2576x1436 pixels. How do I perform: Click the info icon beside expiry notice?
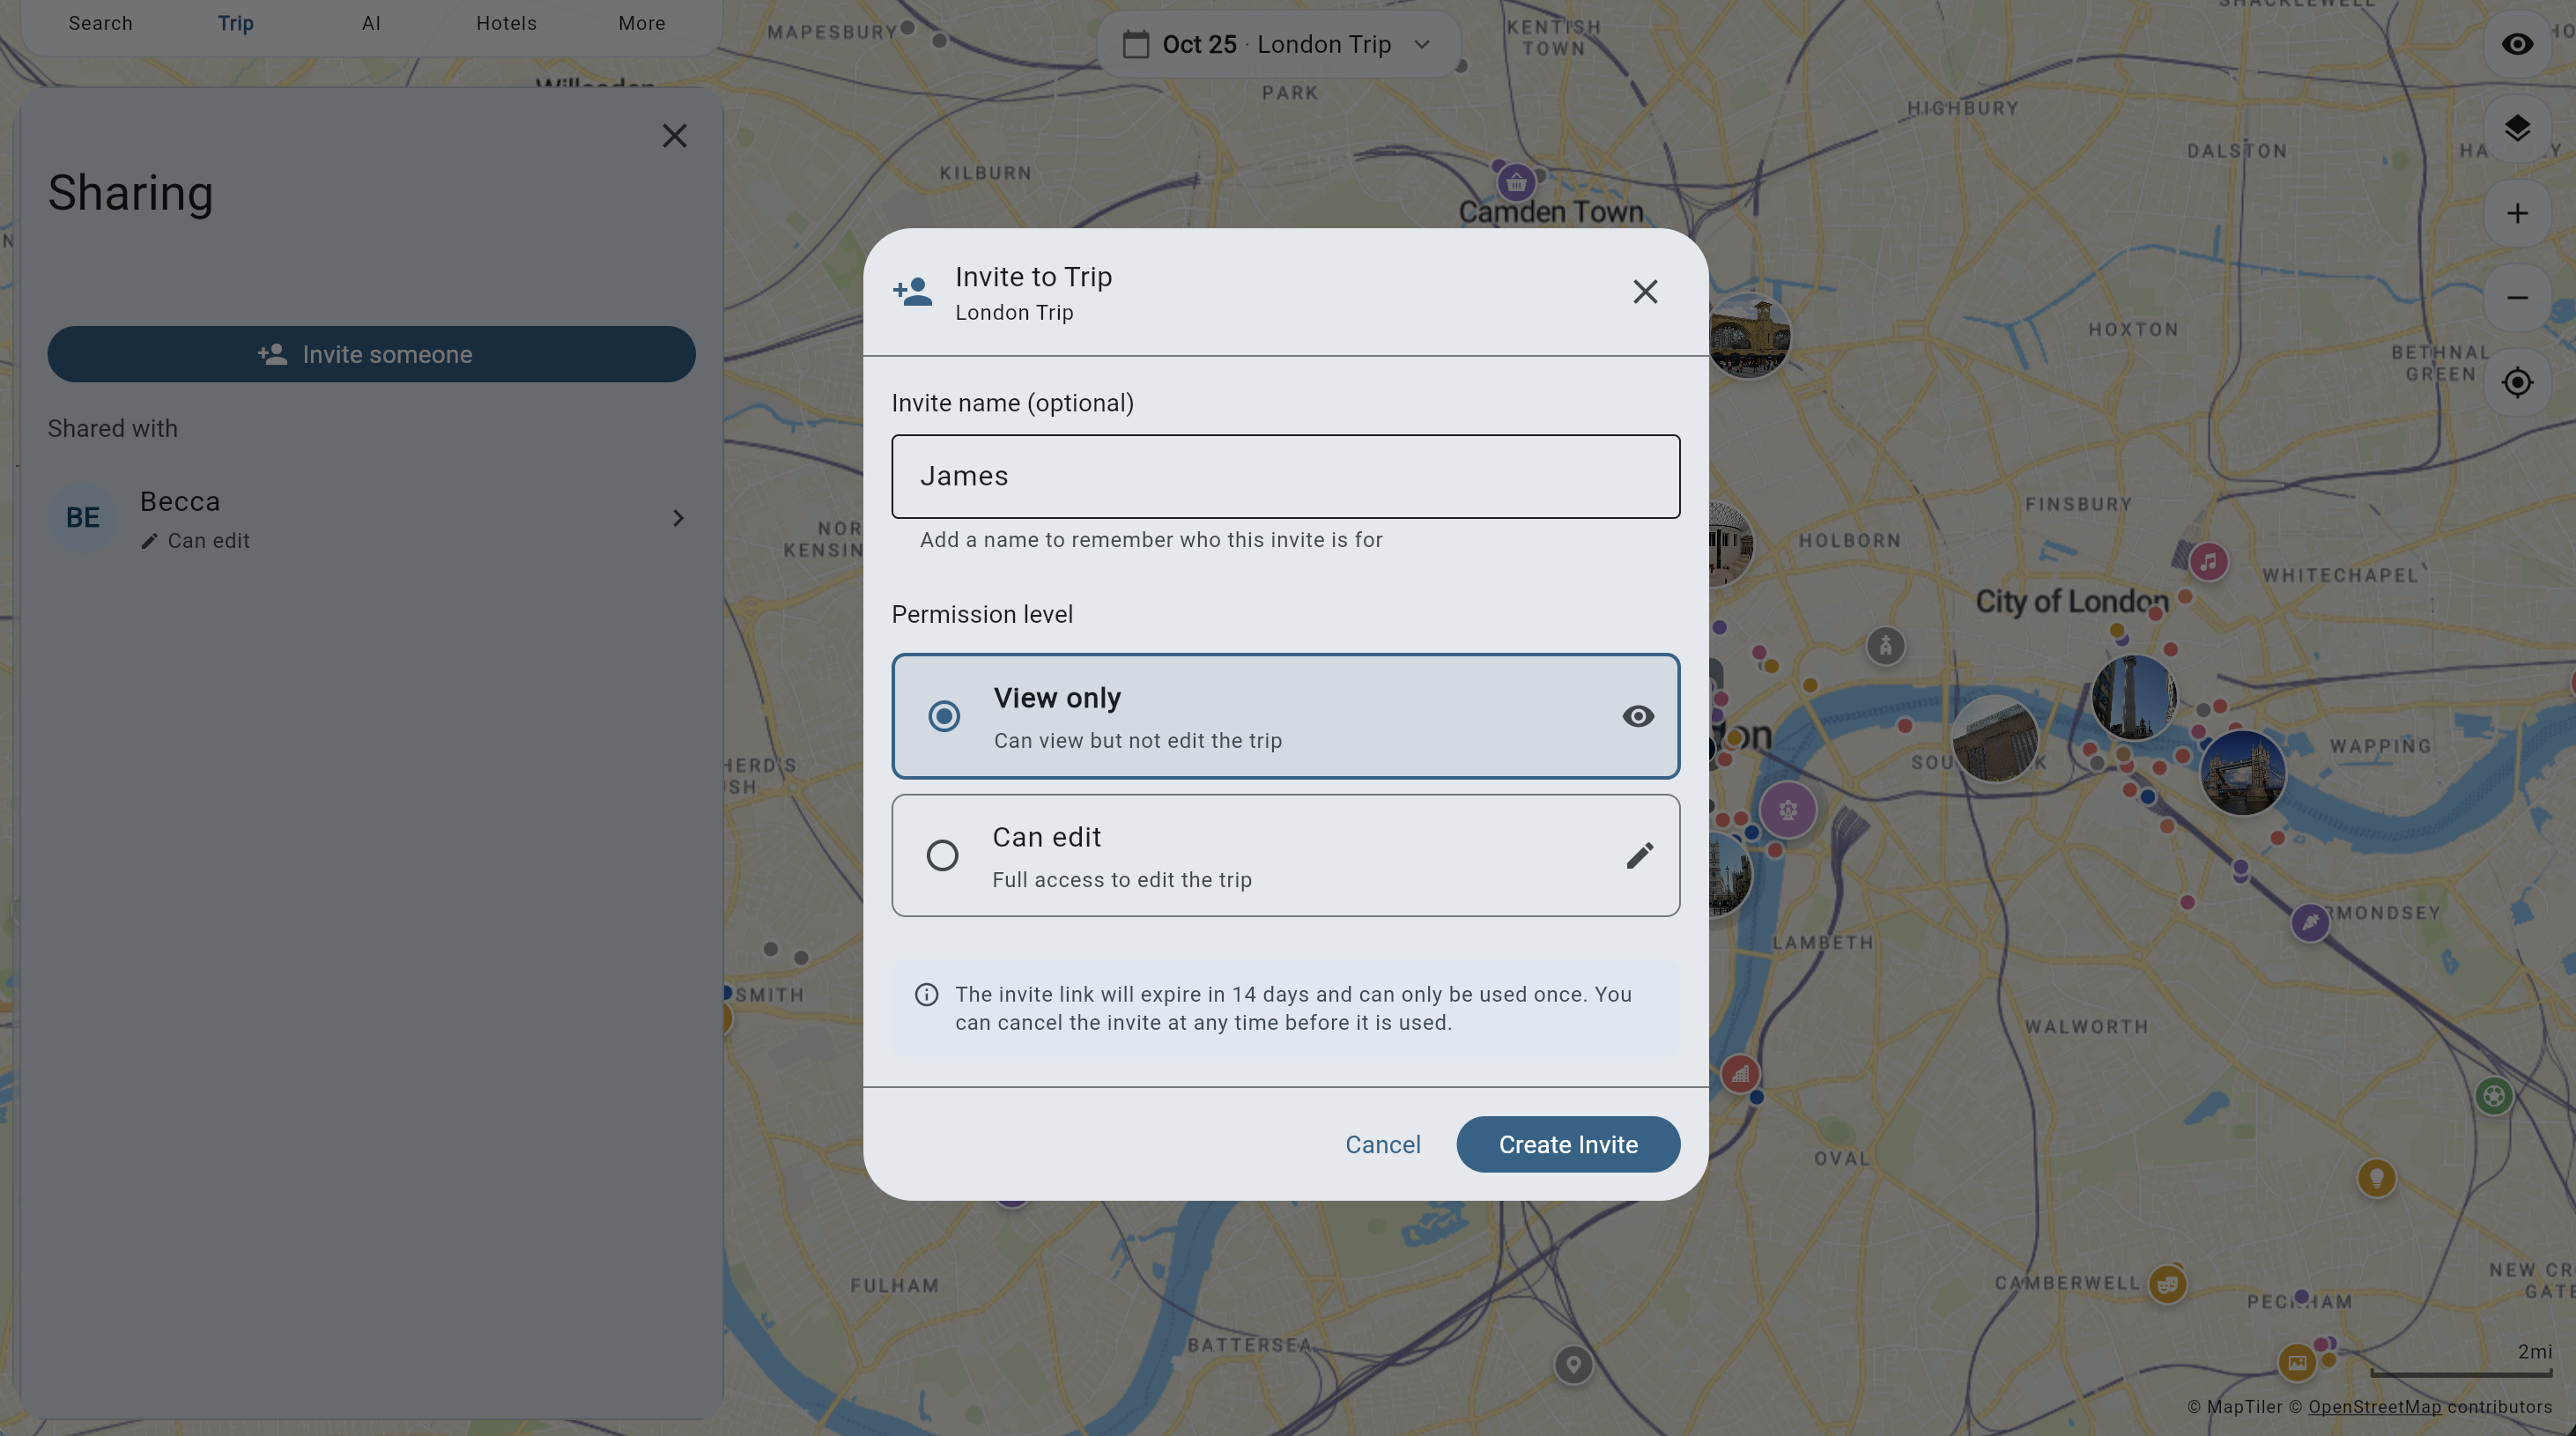[x=926, y=994]
